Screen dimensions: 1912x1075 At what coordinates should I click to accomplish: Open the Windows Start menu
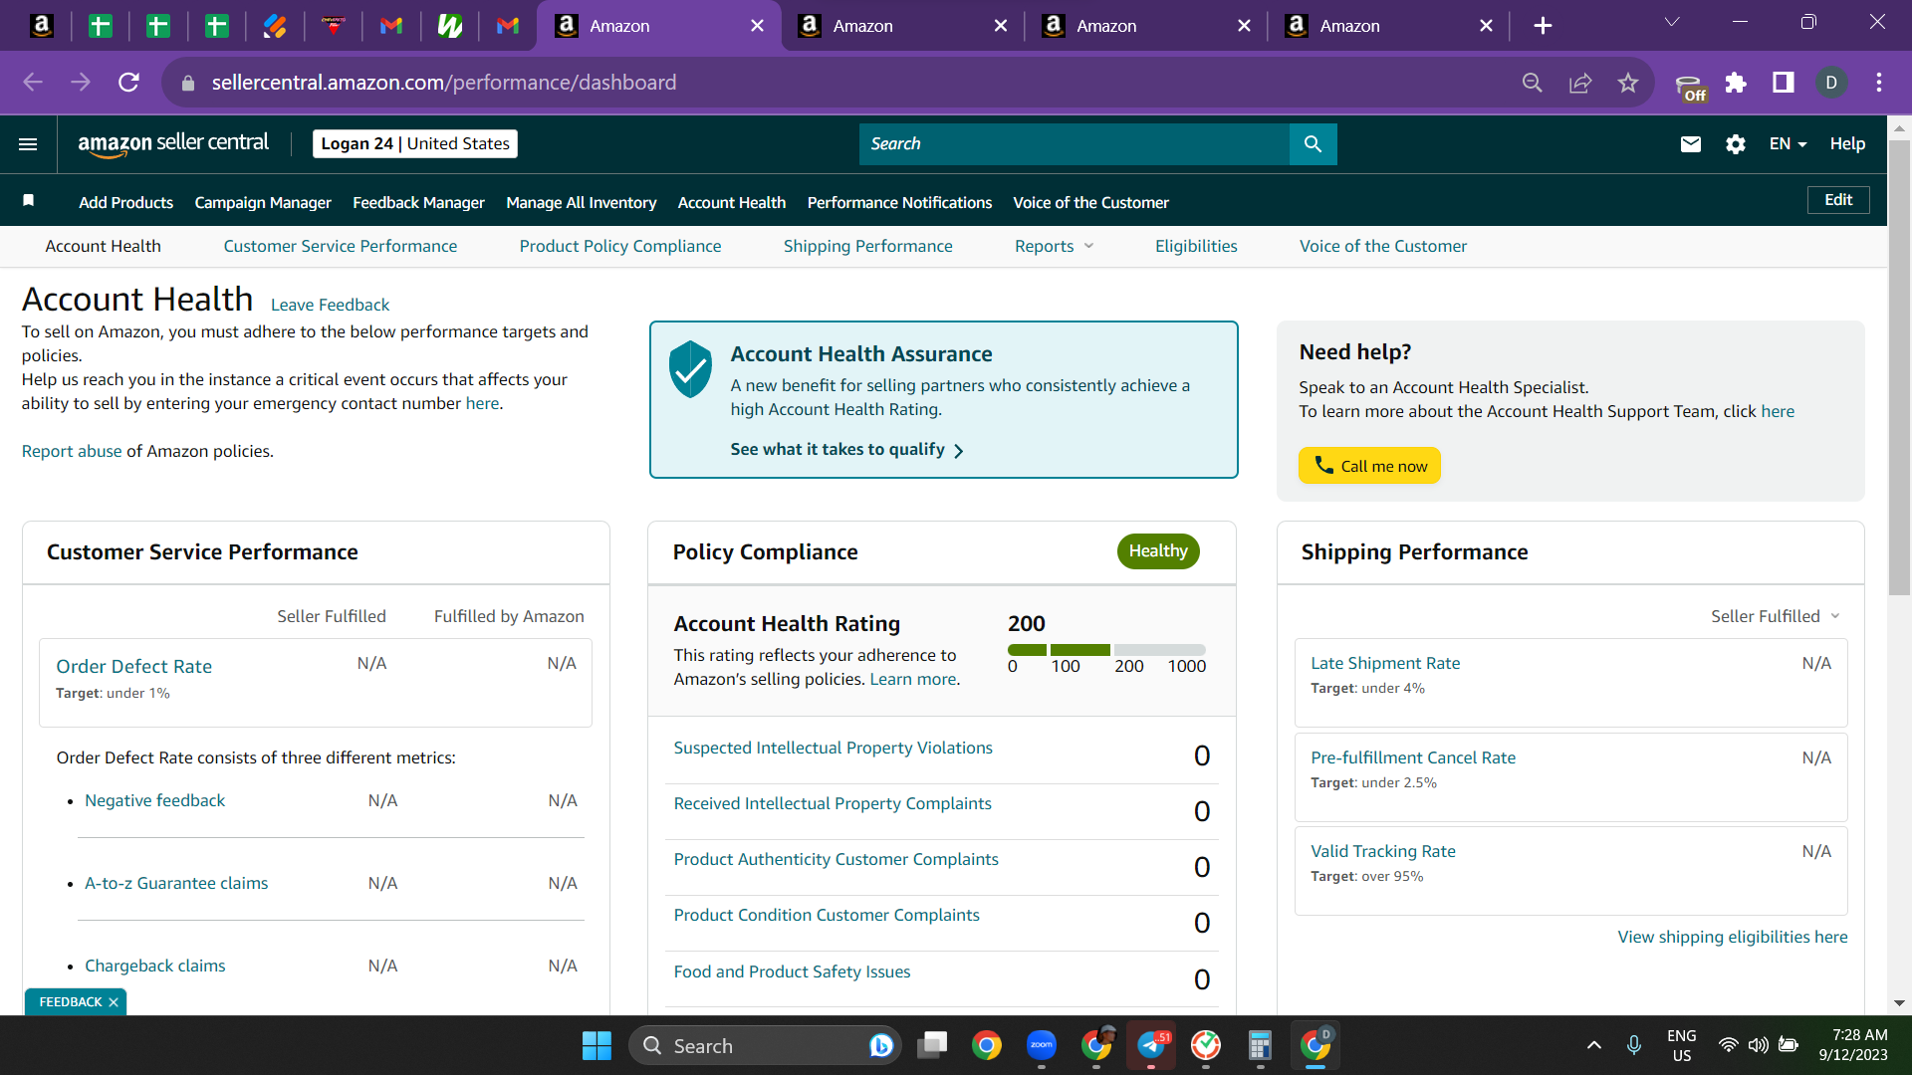coord(597,1046)
